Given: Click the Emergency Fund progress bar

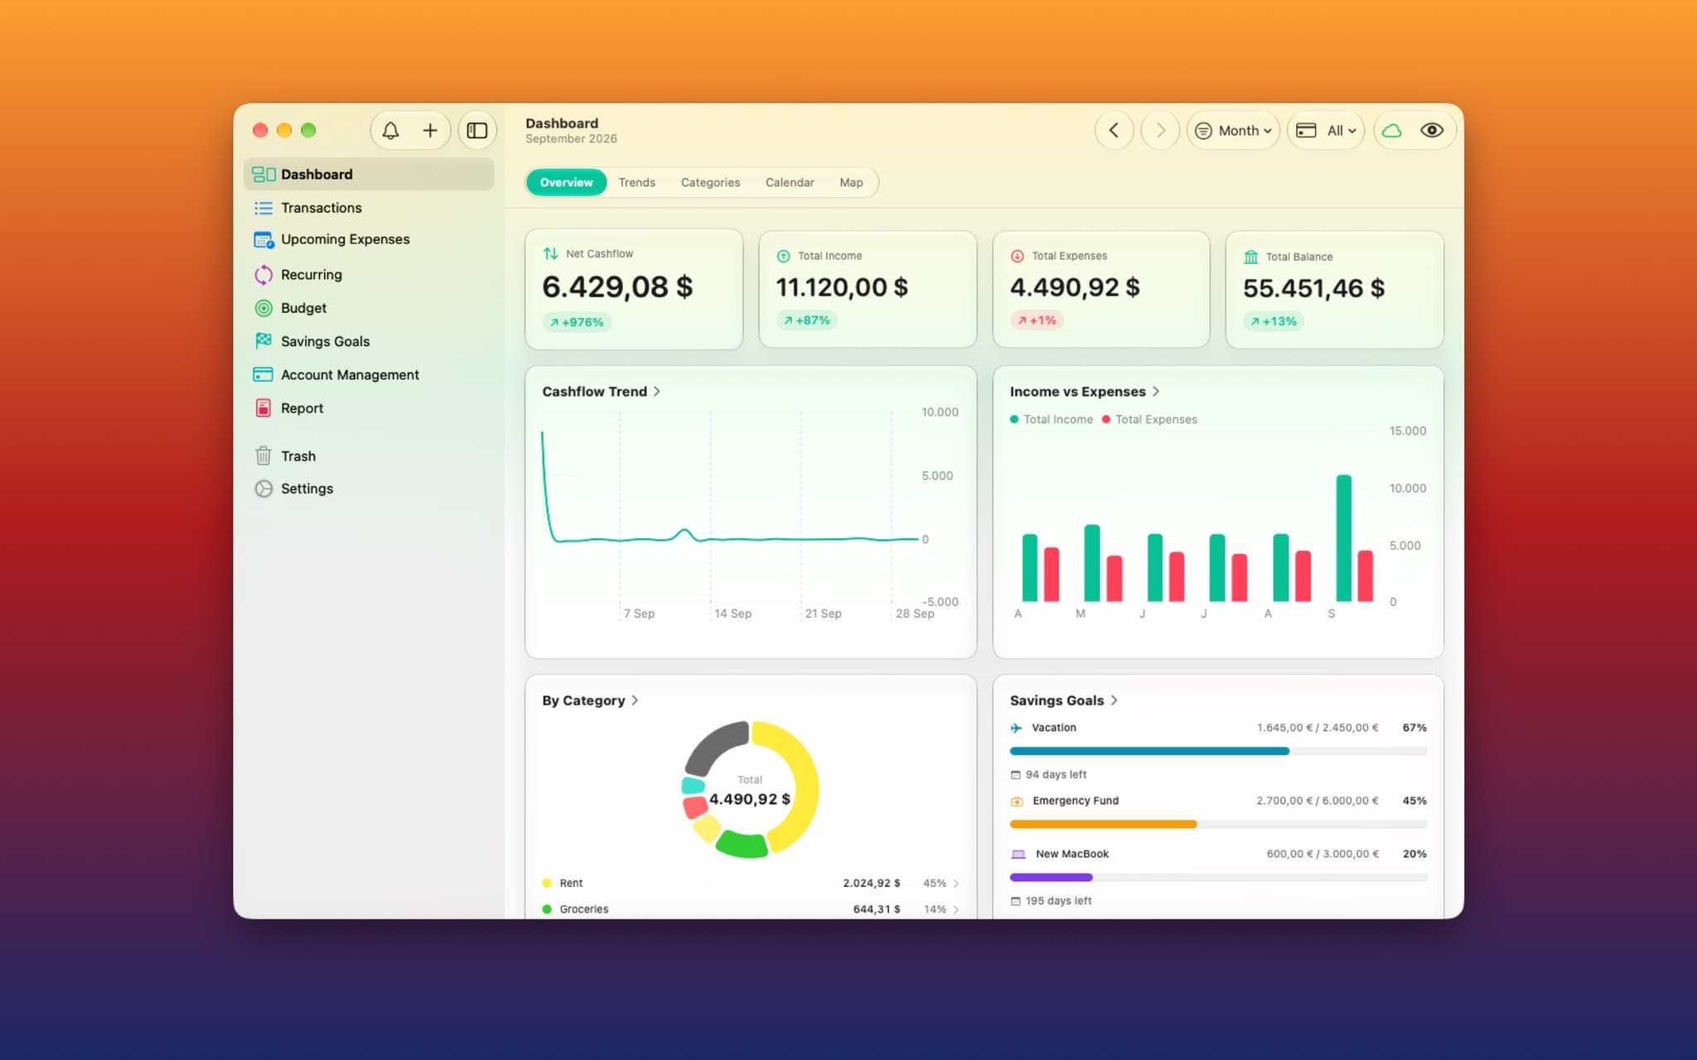Looking at the screenshot, I should click(1218, 824).
